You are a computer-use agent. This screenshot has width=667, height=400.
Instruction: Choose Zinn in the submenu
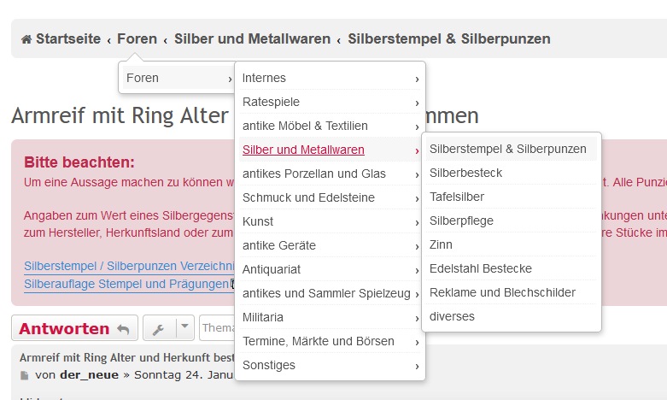tap(441, 244)
